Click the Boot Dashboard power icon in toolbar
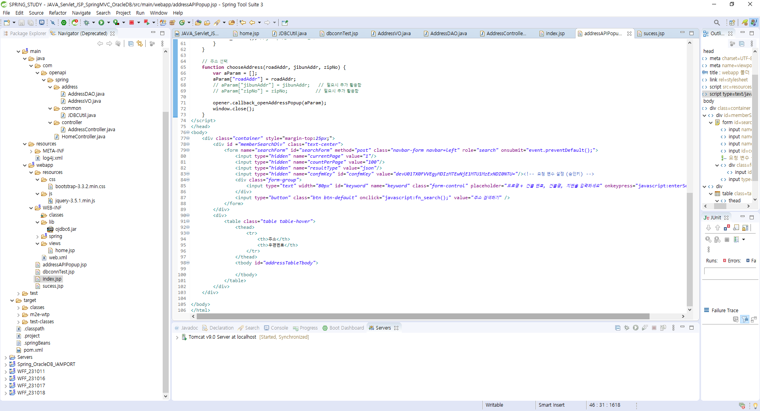Screen dimensions: 760x411 point(63,23)
